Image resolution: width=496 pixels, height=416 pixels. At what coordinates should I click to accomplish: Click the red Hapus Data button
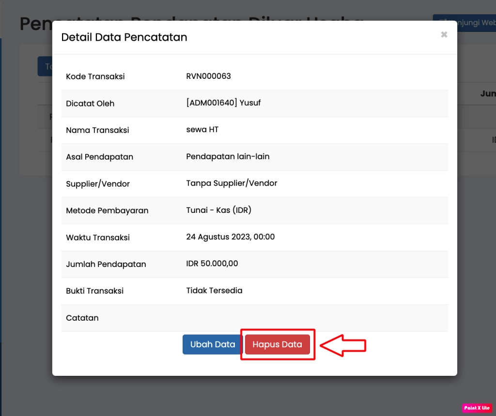(277, 344)
